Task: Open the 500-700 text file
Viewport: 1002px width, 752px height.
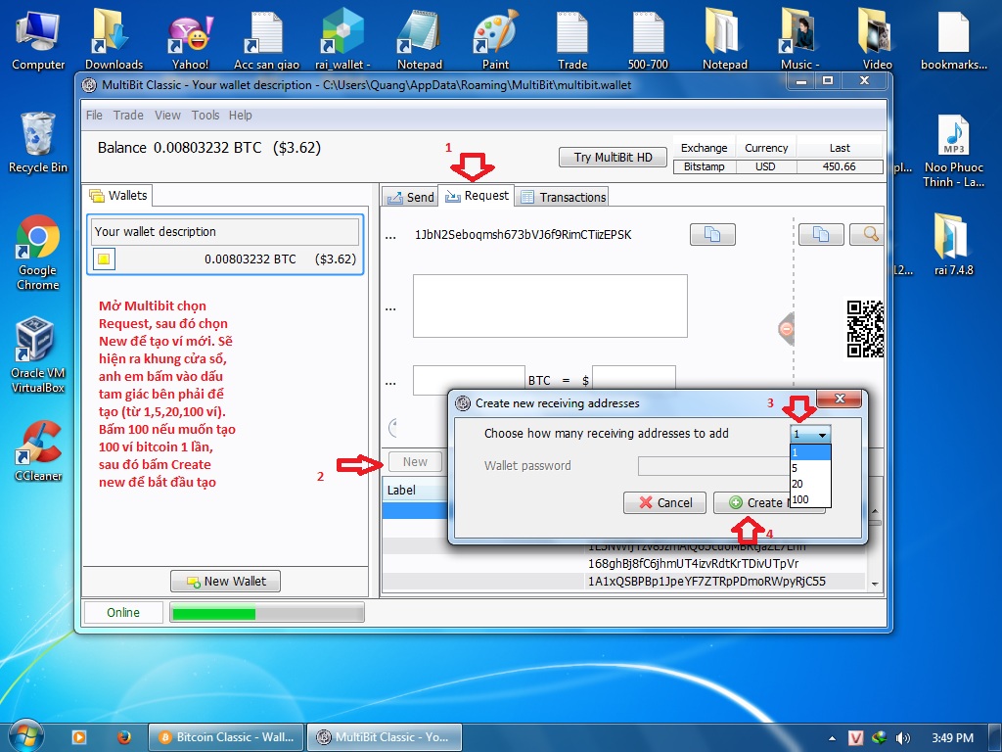Action: click(x=648, y=39)
